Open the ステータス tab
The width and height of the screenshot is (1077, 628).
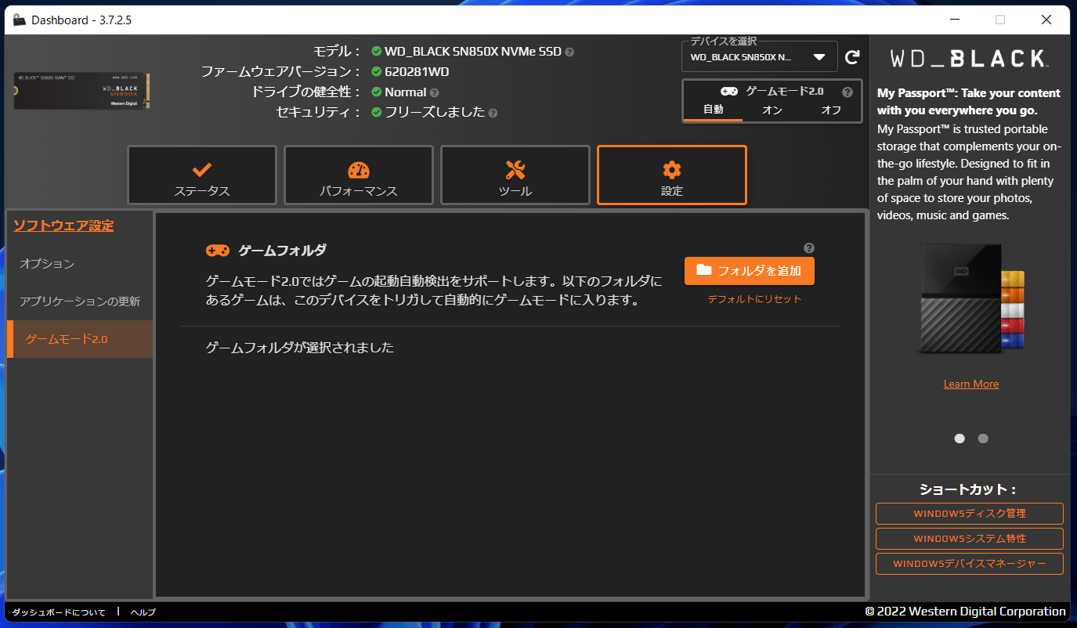click(202, 175)
